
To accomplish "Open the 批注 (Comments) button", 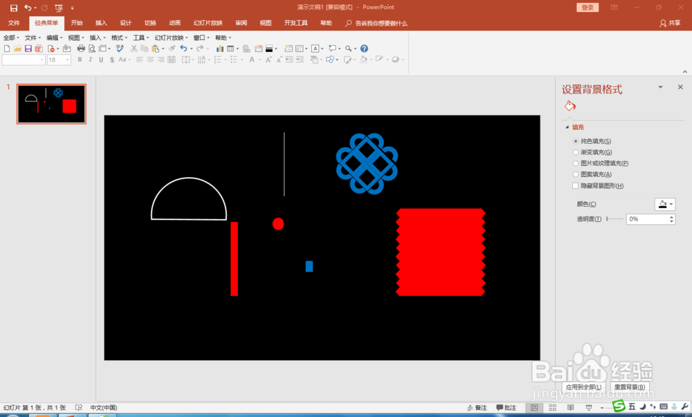I will (x=507, y=408).
